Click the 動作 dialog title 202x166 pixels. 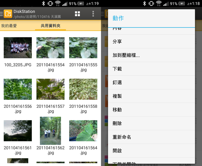click(x=118, y=18)
